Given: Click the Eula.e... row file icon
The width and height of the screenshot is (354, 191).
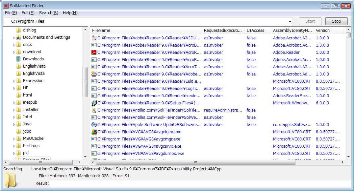Looking at the screenshot, I should pyautogui.click(x=94, y=81).
